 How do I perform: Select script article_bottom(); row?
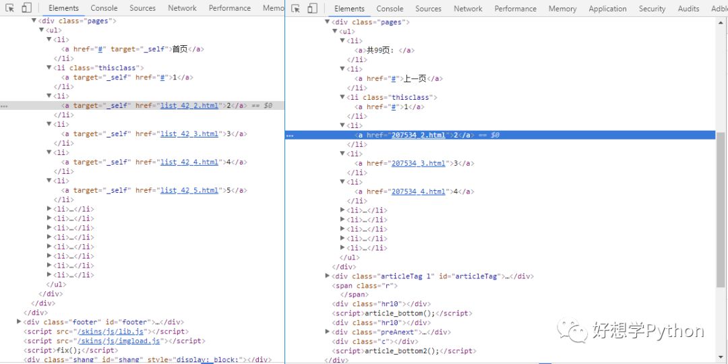coord(402,313)
